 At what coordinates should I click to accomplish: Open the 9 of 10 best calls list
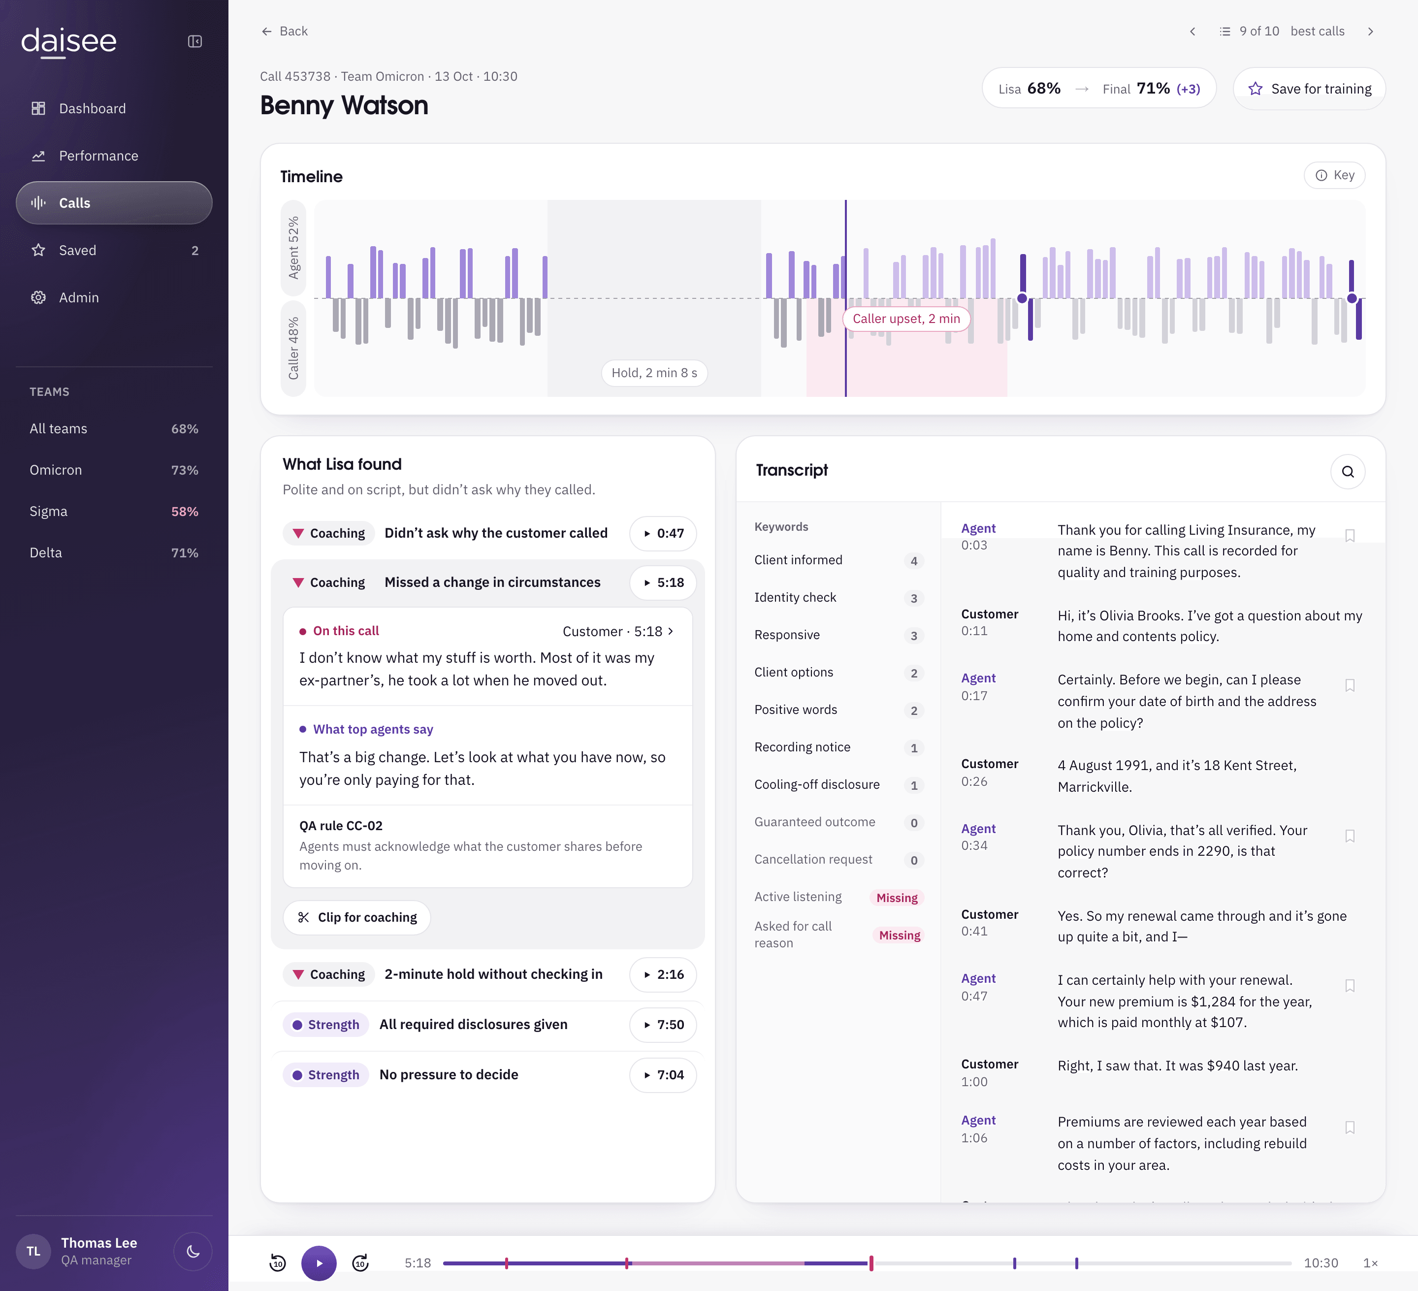tap(1282, 32)
